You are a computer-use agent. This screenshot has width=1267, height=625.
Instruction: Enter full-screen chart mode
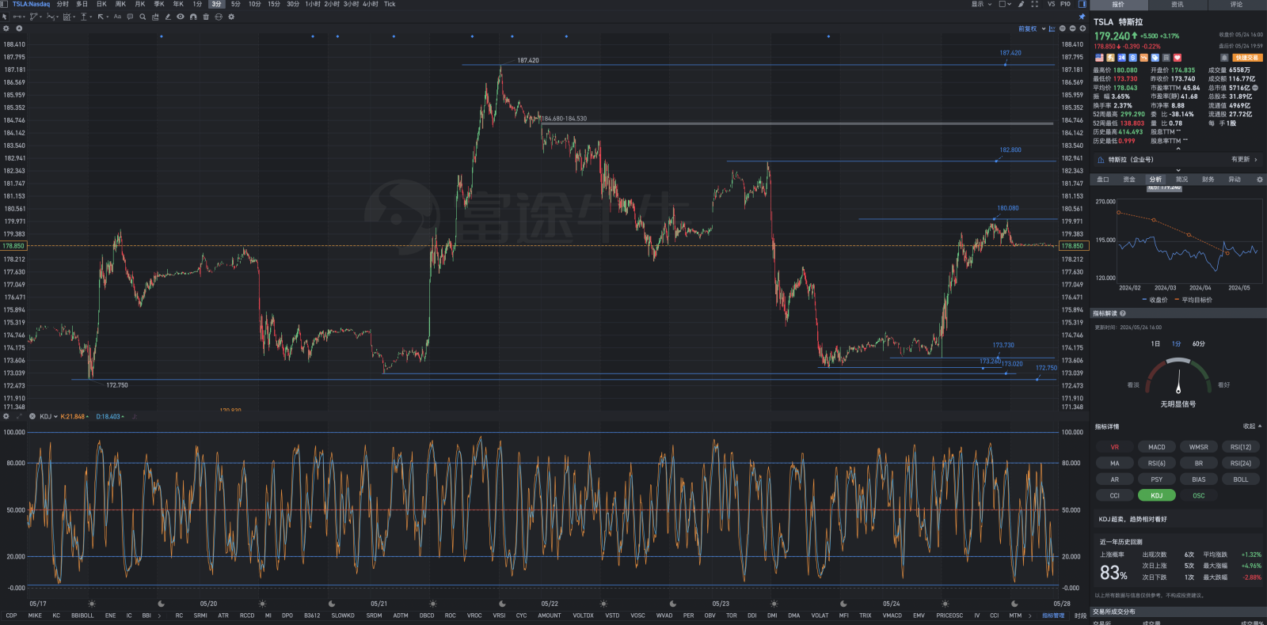click(x=1034, y=4)
